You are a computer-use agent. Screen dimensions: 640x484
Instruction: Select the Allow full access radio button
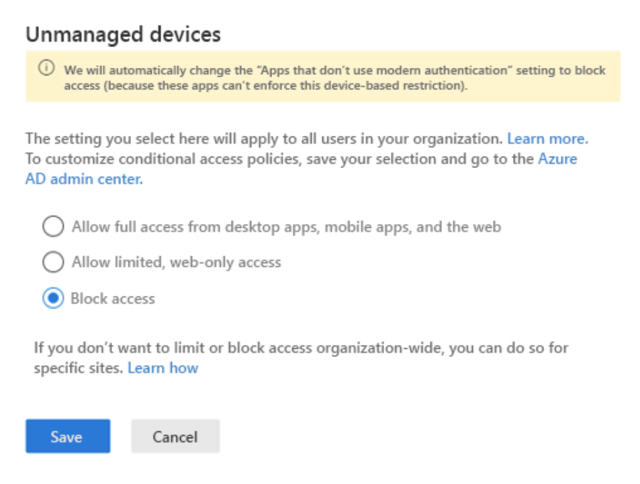tap(53, 227)
